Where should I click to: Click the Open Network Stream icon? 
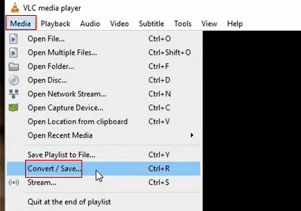(14, 94)
